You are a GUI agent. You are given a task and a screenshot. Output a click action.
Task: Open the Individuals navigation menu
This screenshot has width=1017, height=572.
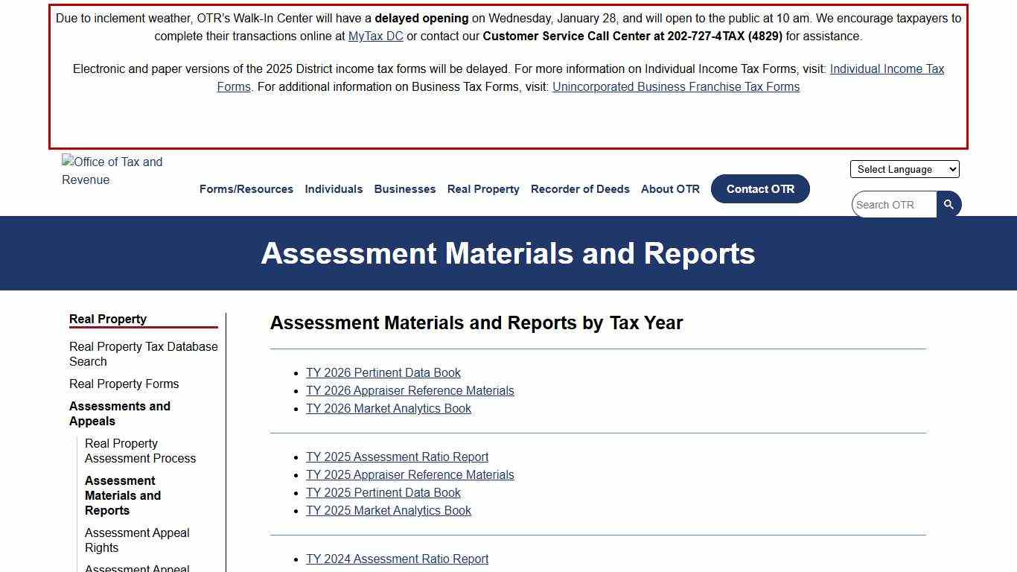334,189
